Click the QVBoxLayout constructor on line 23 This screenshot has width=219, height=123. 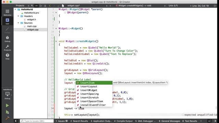coord(92,73)
